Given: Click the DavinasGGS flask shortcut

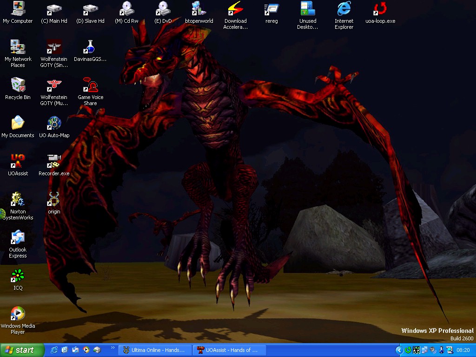Looking at the screenshot, I should tap(90, 50).
